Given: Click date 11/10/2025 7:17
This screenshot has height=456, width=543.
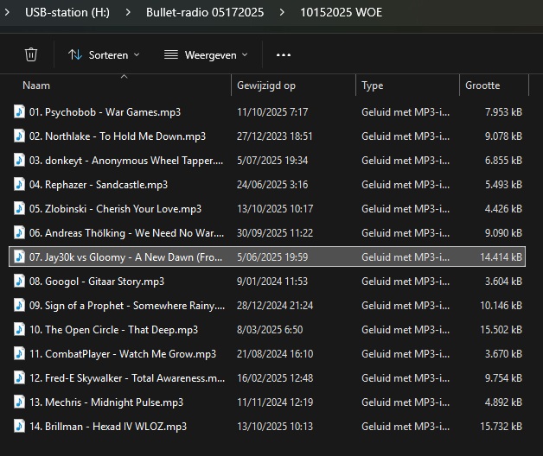Looking at the screenshot, I should point(272,112).
